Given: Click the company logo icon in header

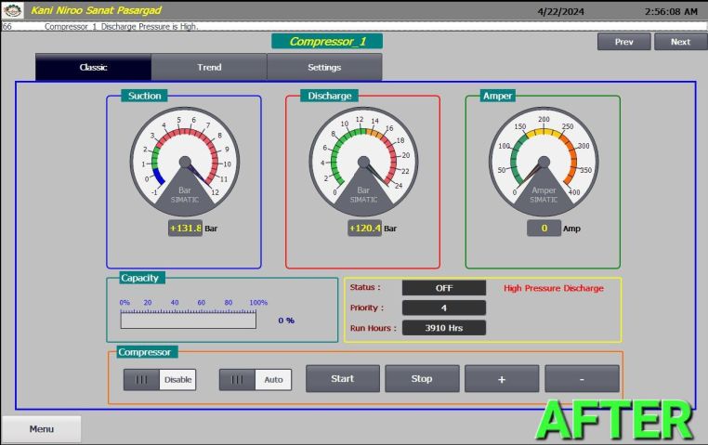Looking at the screenshot, I should coord(13,10).
